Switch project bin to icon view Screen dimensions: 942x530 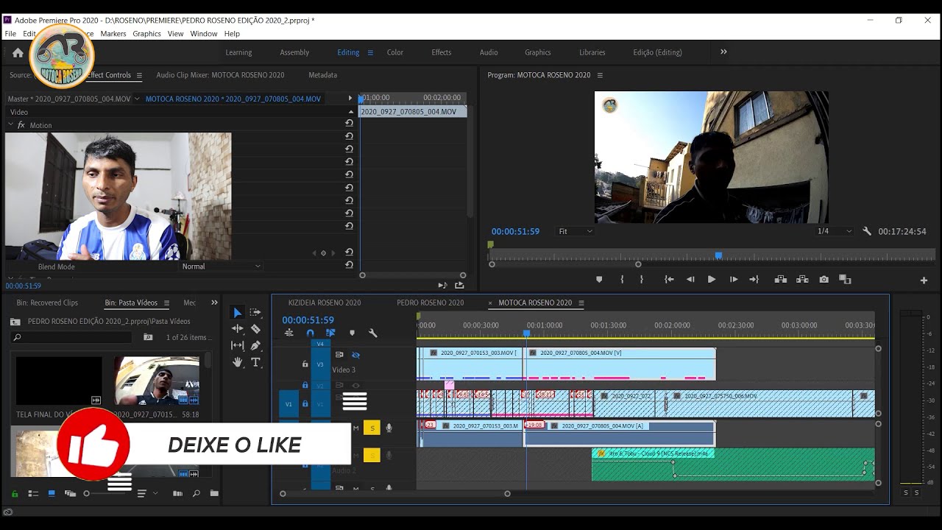click(x=52, y=494)
